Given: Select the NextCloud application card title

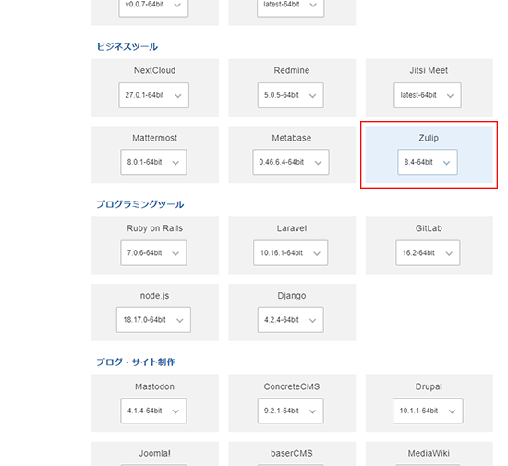Looking at the screenshot, I should pyautogui.click(x=155, y=70).
